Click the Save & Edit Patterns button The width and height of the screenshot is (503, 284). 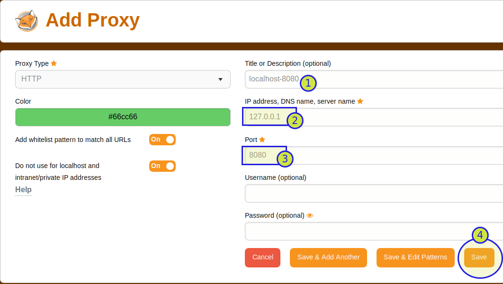pyautogui.click(x=415, y=257)
